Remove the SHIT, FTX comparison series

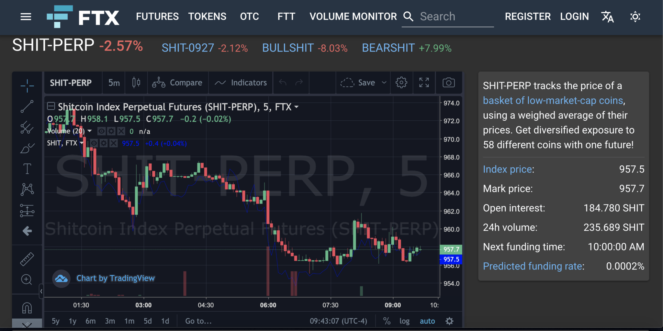click(x=113, y=143)
